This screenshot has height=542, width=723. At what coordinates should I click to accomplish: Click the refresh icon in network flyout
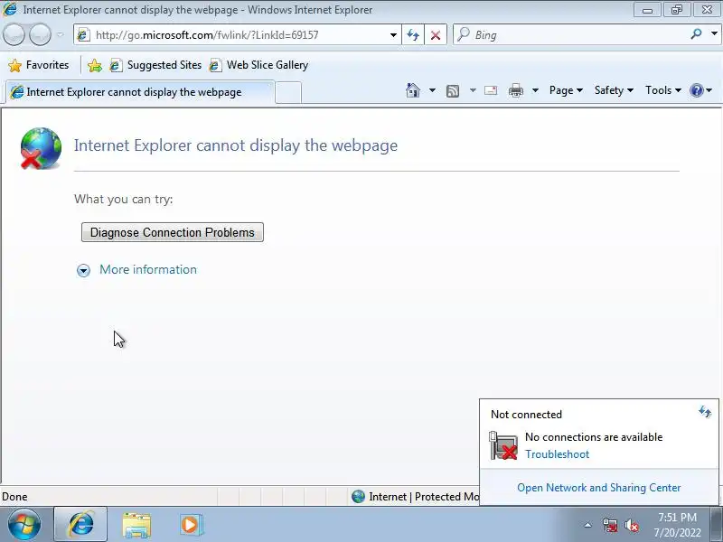705,412
